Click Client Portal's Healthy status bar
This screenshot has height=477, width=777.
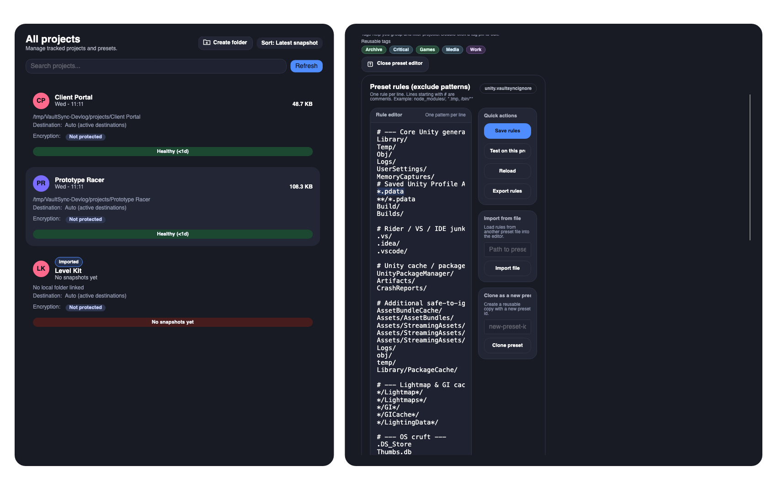pos(173,152)
